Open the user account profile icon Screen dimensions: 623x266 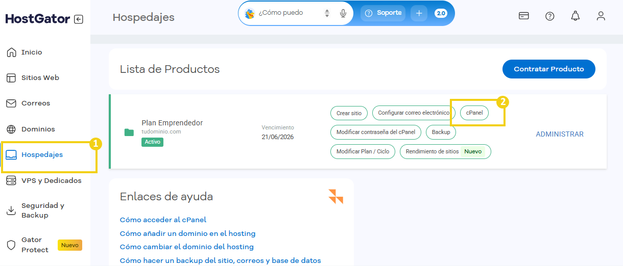click(x=601, y=16)
